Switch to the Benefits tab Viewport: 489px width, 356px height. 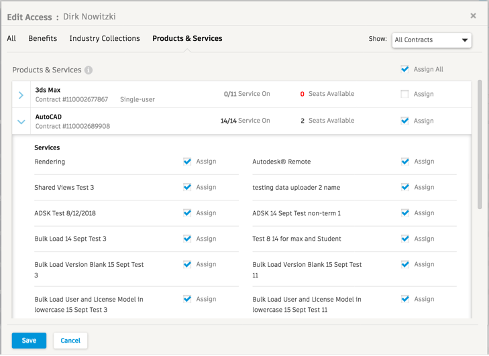pos(43,38)
